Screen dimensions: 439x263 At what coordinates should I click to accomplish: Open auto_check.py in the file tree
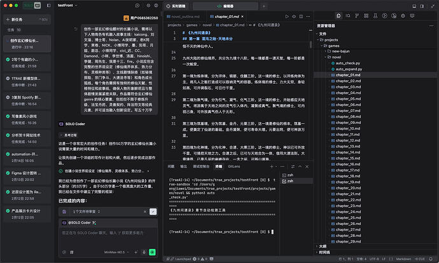348,63
